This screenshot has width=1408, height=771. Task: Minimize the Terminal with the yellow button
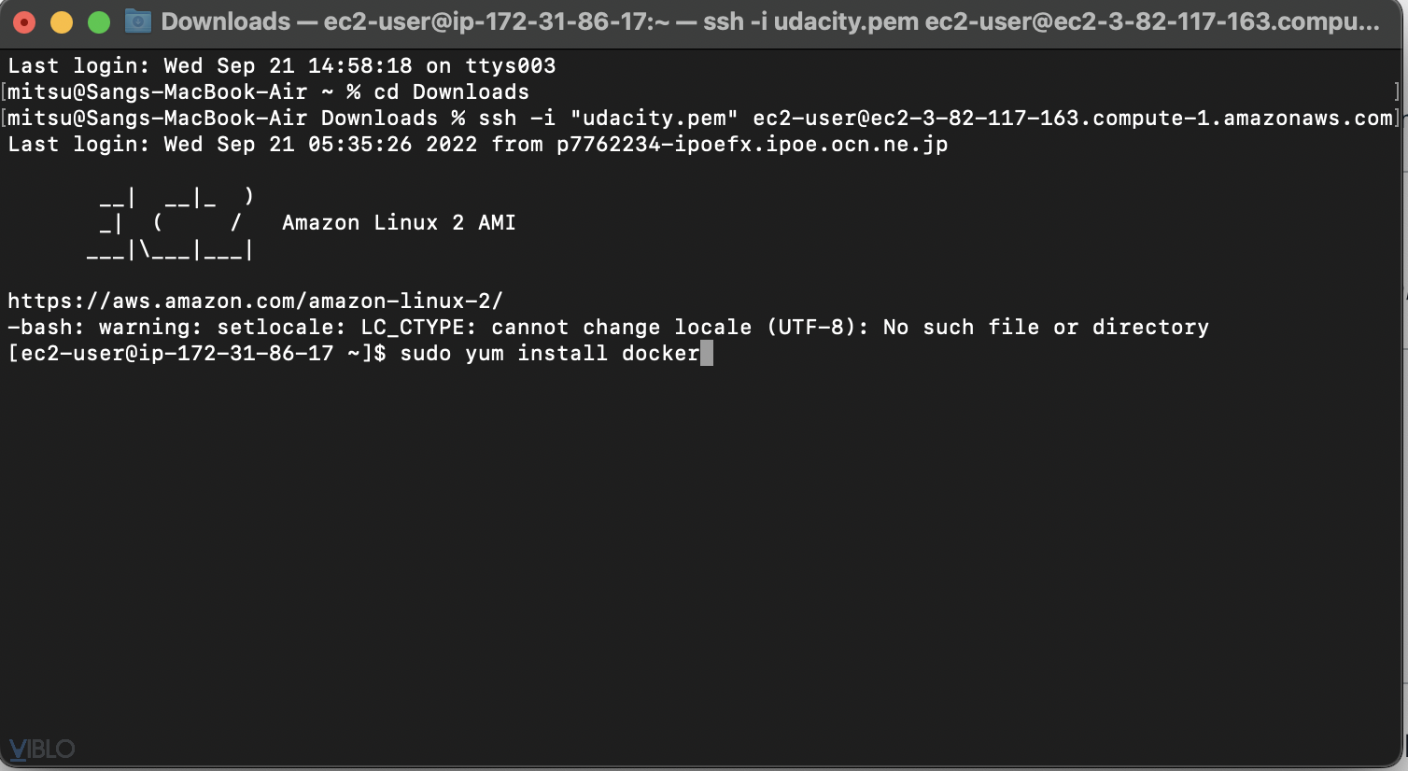[x=62, y=21]
